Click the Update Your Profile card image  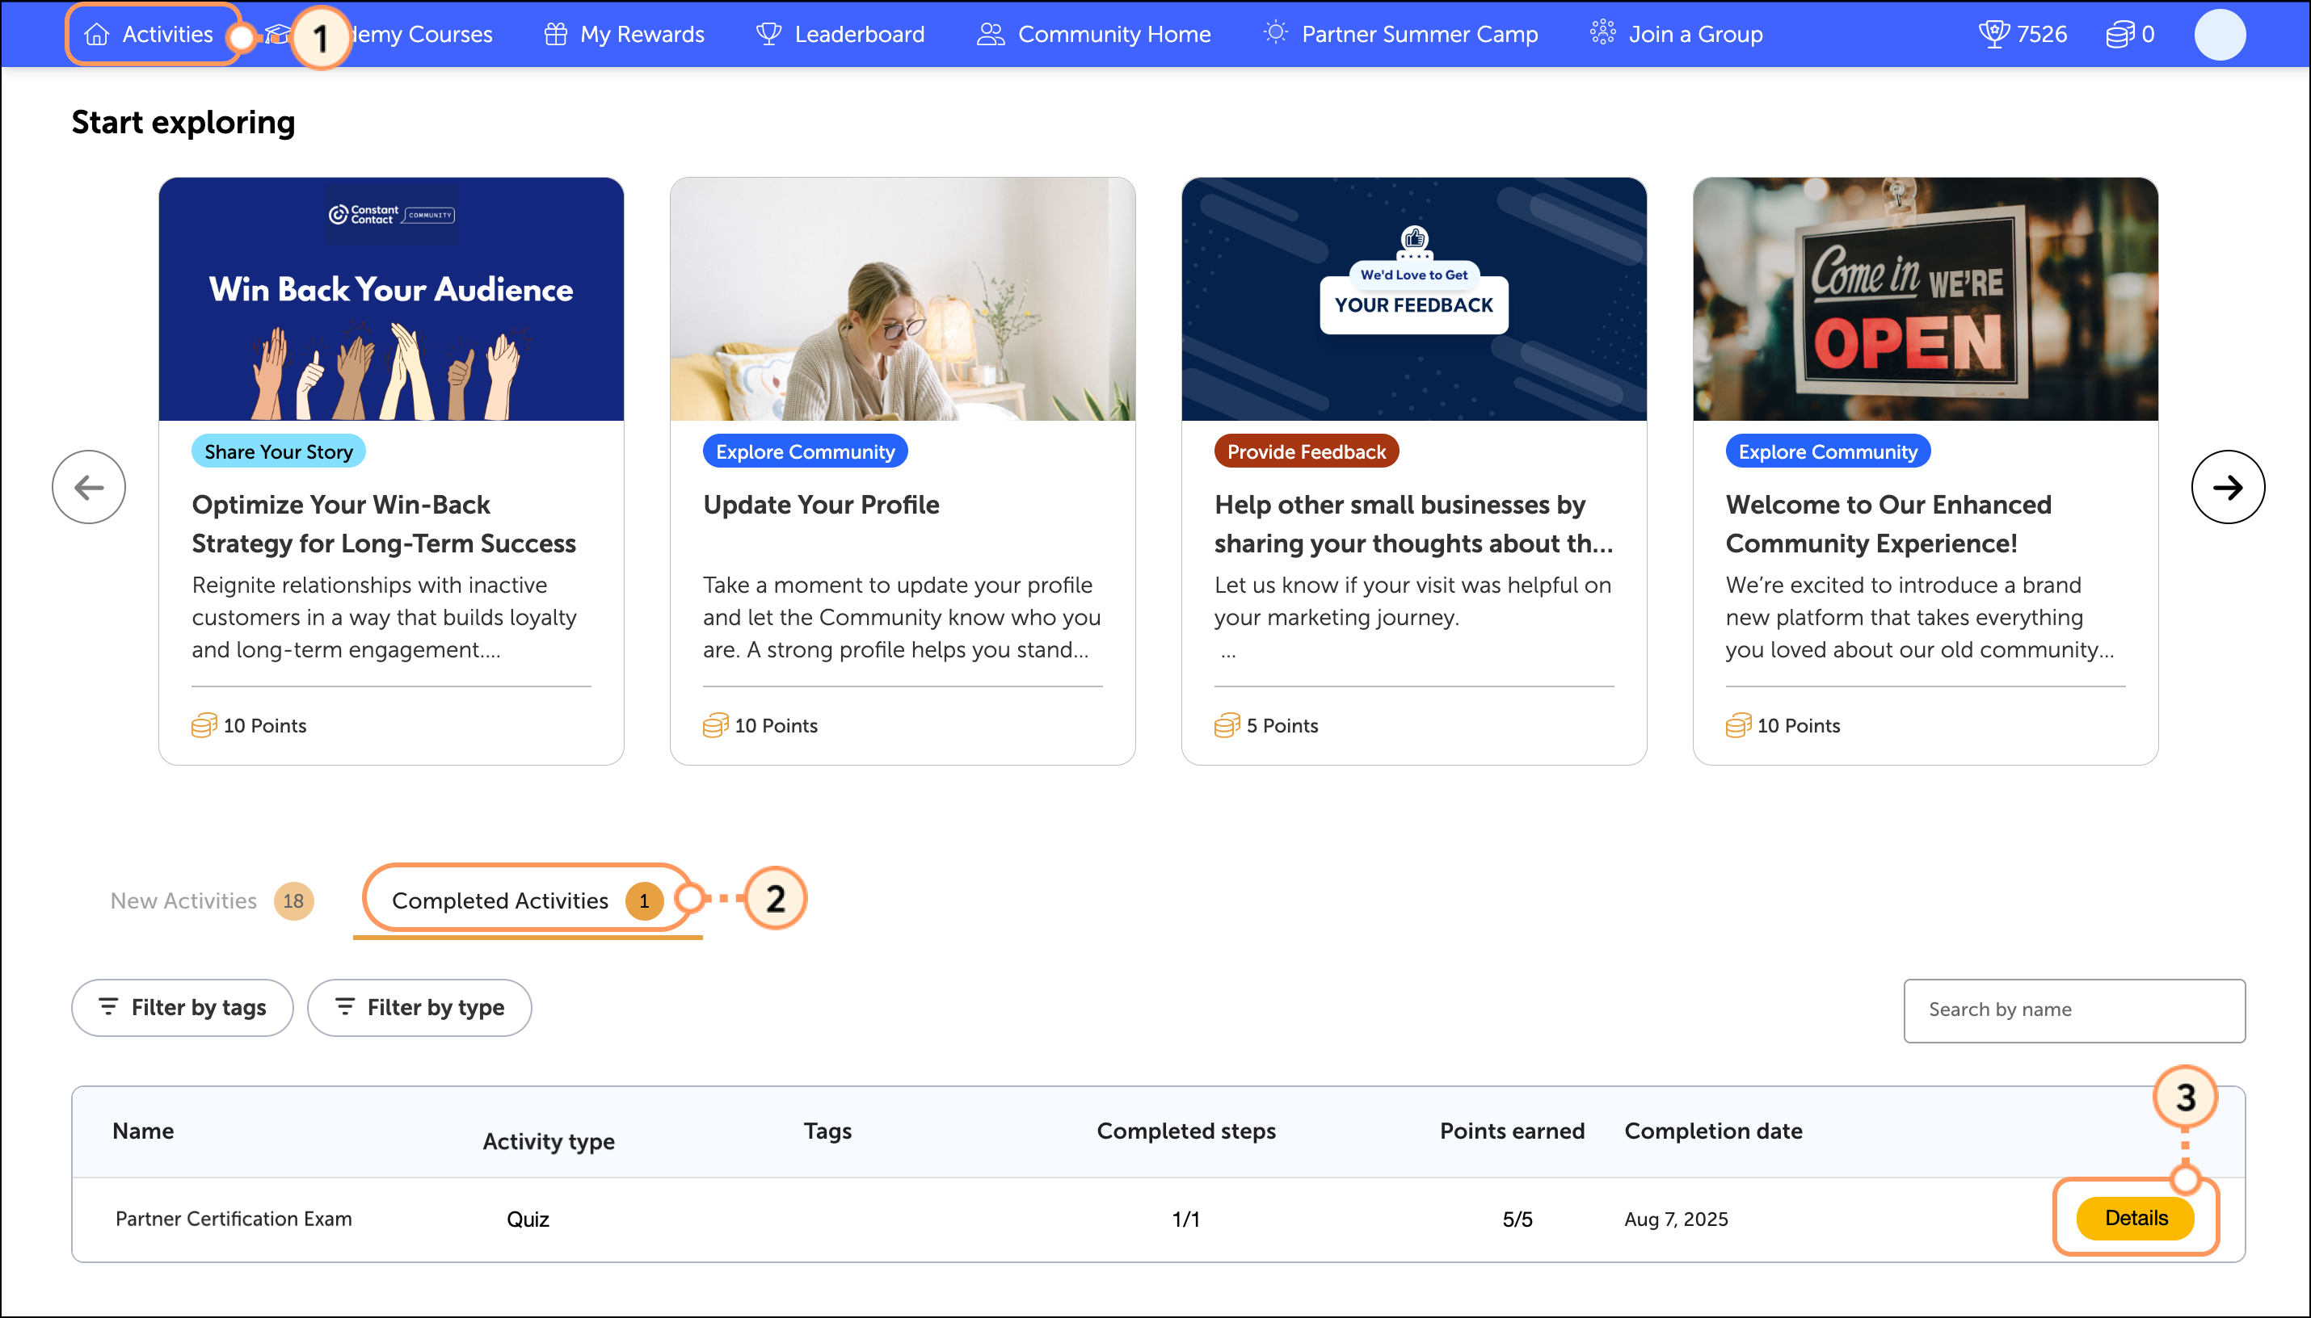tap(903, 299)
